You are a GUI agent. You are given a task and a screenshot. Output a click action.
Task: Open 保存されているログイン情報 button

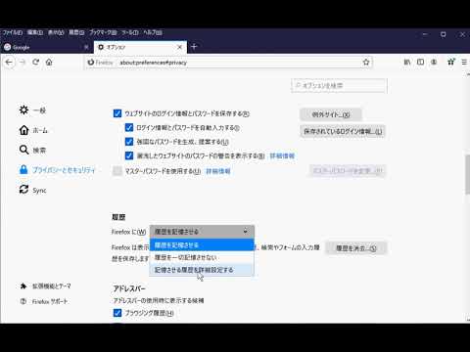click(x=343, y=131)
